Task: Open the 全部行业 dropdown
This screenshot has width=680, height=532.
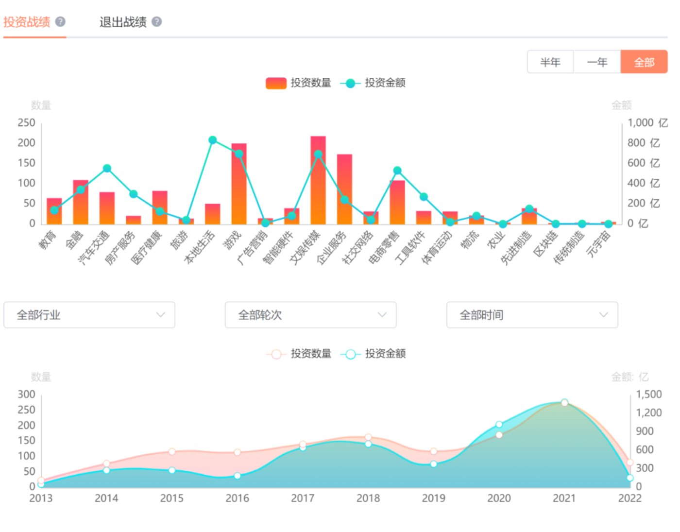Action: tap(89, 315)
